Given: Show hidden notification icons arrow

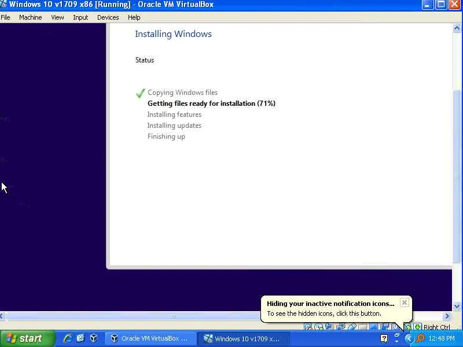Looking at the screenshot, I should 409,338.
